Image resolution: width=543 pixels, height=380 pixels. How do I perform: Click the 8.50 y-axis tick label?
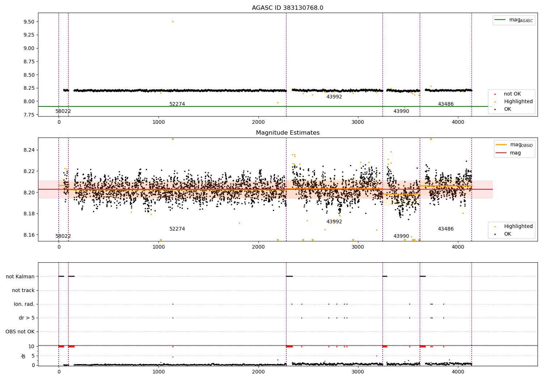pyautogui.click(x=29, y=75)
